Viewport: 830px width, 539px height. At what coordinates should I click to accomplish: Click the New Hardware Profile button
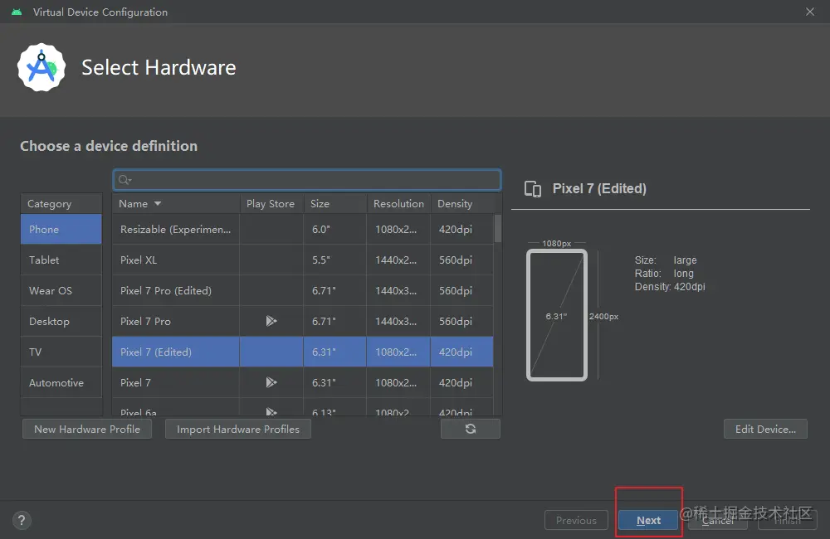click(87, 429)
